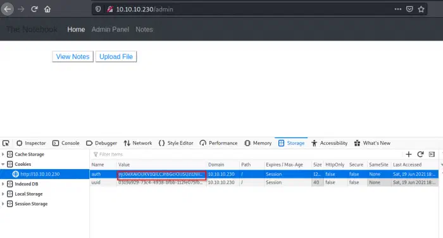Reload the page with the refresh icon
443x238 pixels.
pyautogui.click(x=34, y=9)
